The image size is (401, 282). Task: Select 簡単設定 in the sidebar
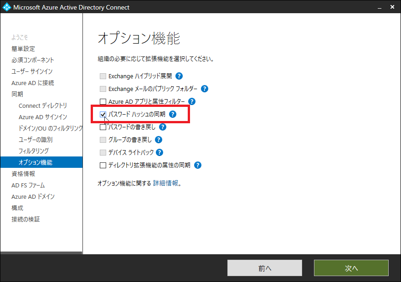[x=23, y=49]
